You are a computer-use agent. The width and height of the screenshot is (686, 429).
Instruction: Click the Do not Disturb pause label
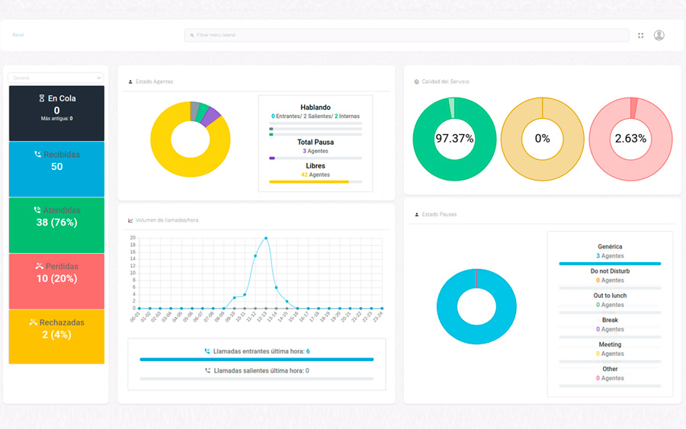[610, 271]
